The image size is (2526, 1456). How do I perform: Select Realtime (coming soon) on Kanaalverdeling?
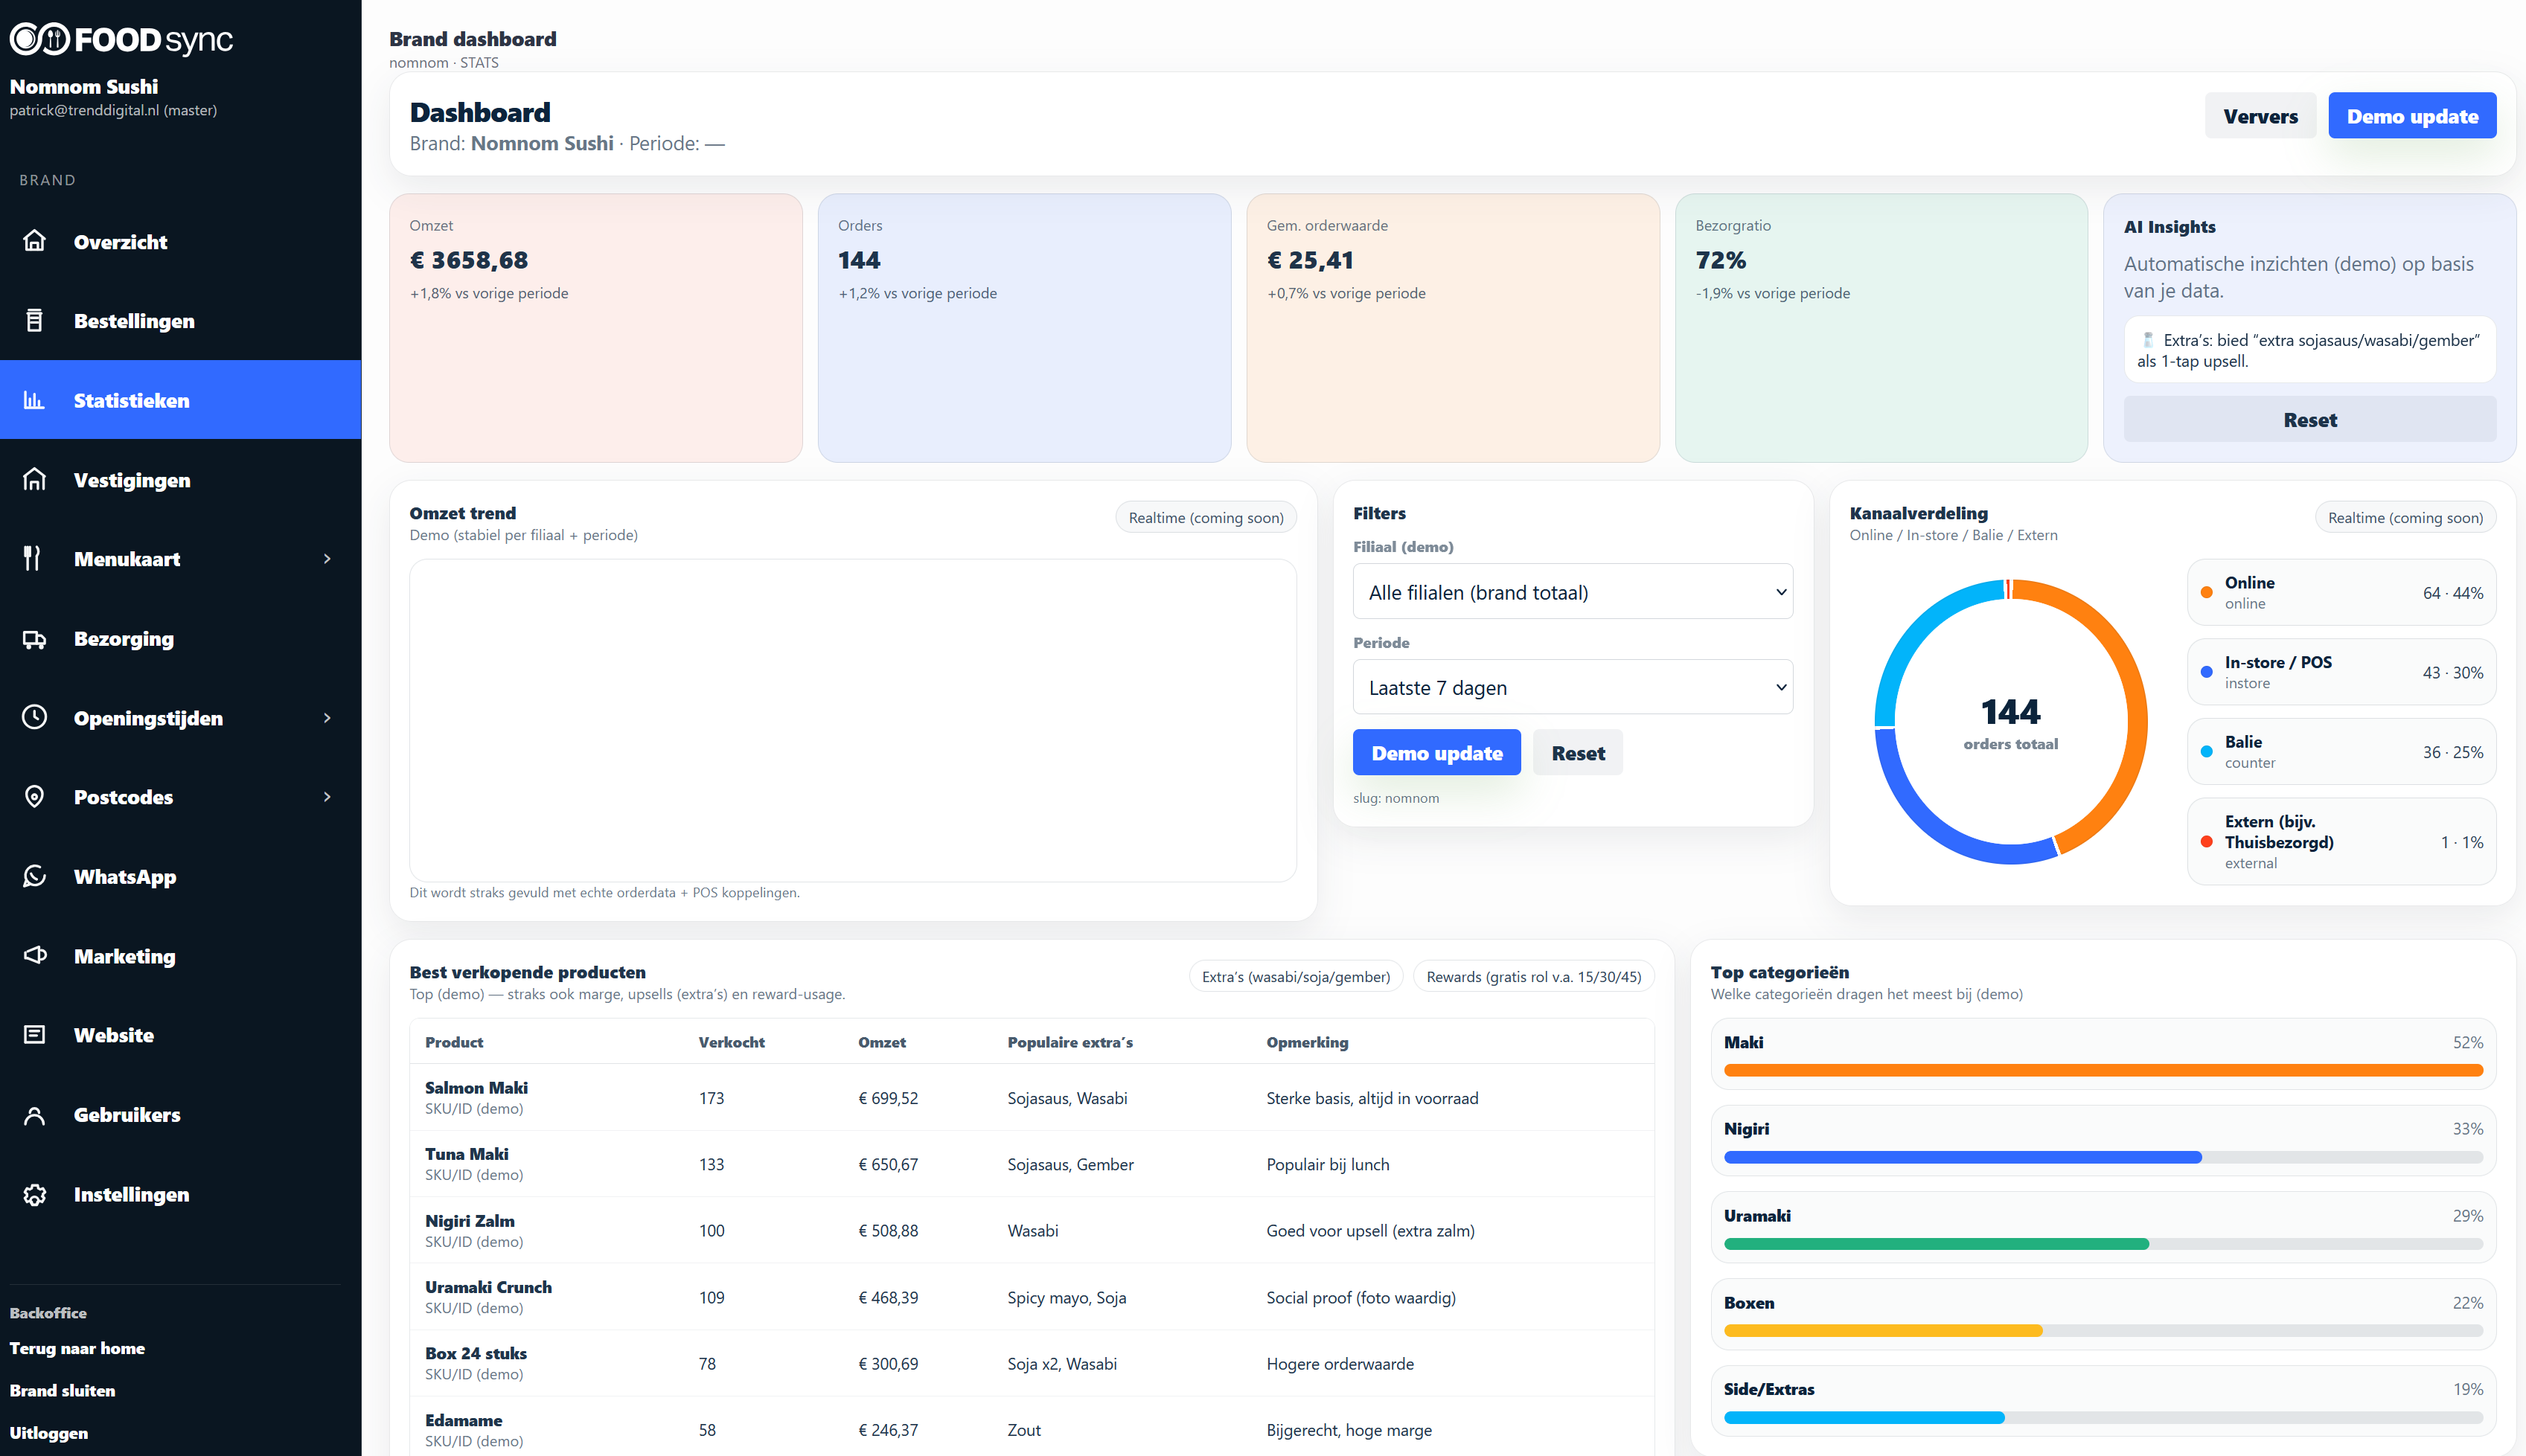click(x=2405, y=517)
